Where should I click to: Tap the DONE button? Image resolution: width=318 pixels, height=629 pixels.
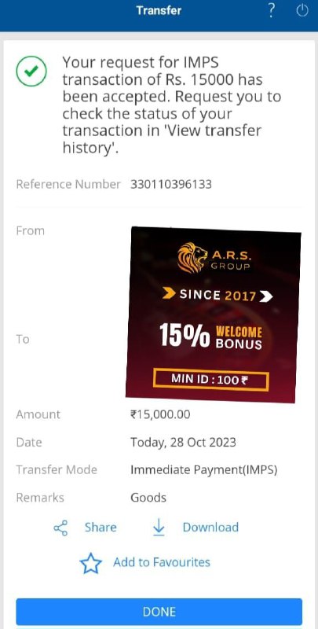tap(159, 612)
